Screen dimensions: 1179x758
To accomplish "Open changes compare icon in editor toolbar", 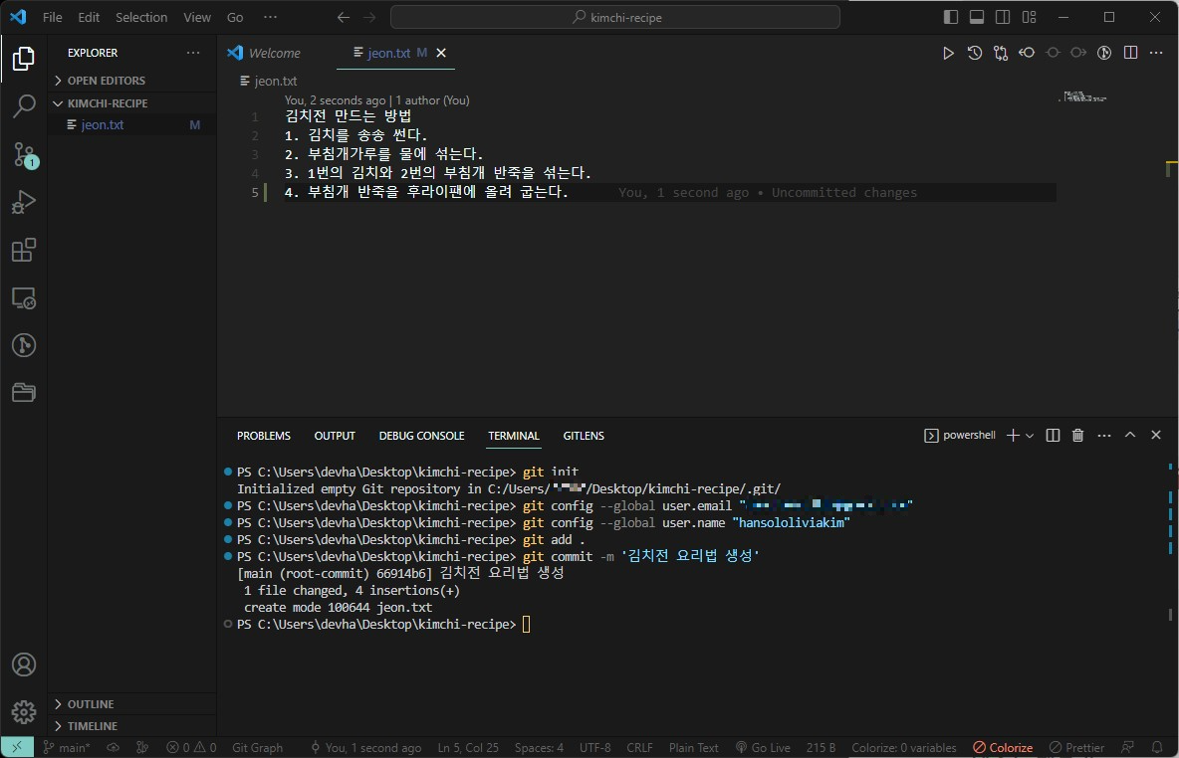I will pyautogui.click(x=1000, y=53).
